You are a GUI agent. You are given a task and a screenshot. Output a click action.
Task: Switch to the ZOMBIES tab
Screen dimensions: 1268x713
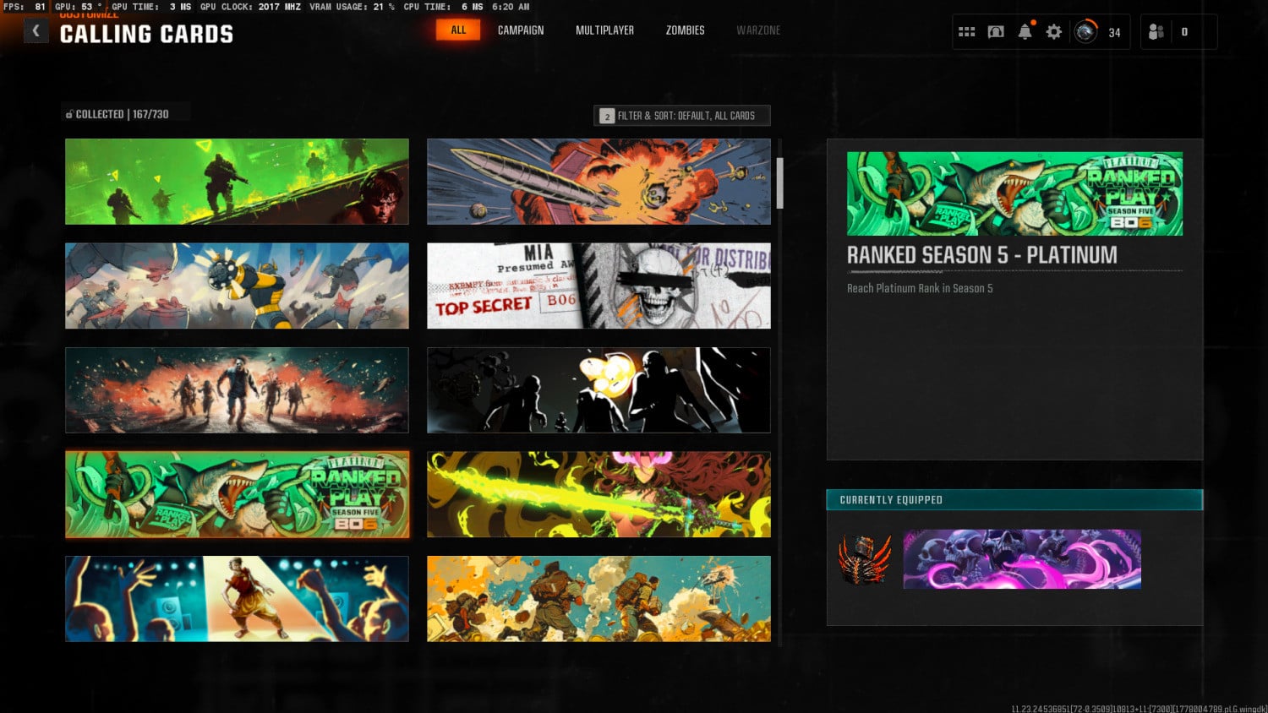coord(685,30)
